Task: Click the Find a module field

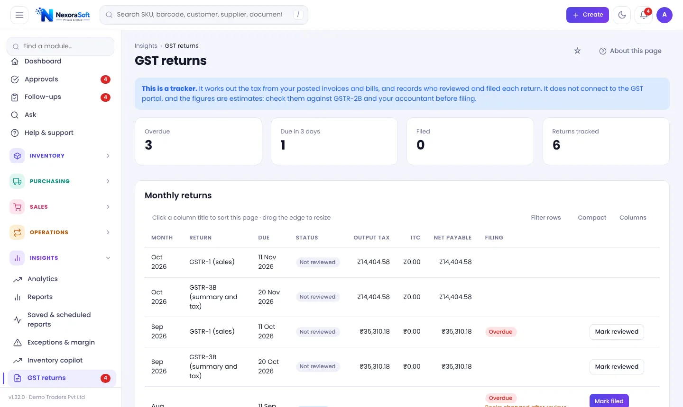Action: 60,46
